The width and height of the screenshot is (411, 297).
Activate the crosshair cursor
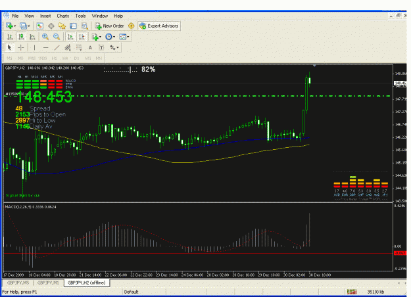pos(21,48)
